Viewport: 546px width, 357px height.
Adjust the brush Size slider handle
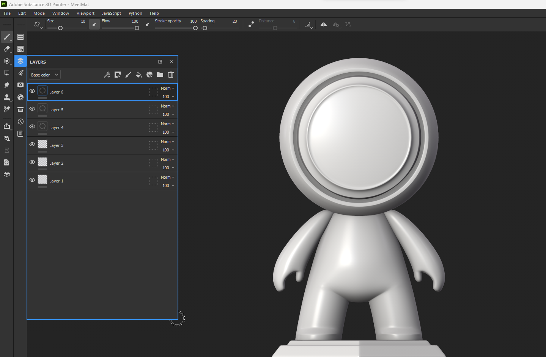tap(60, 28)
